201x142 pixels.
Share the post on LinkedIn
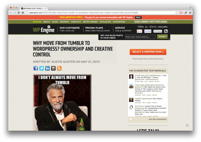pyautogui.click(x=48, y=68)
